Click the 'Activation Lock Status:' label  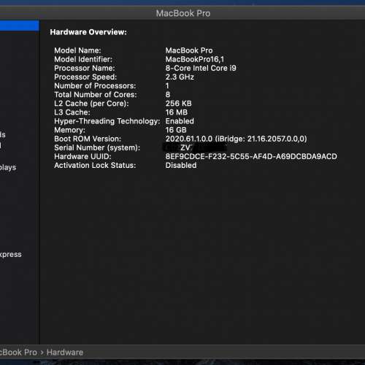(95, 165)
